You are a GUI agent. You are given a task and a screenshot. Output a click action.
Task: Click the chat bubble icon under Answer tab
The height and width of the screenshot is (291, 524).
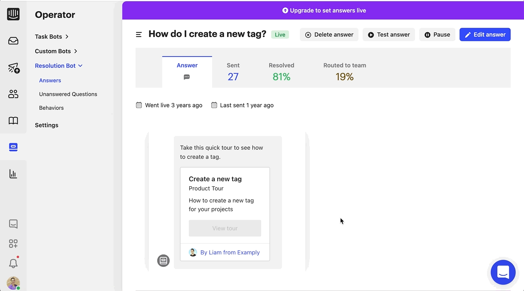tap(187, 77)
